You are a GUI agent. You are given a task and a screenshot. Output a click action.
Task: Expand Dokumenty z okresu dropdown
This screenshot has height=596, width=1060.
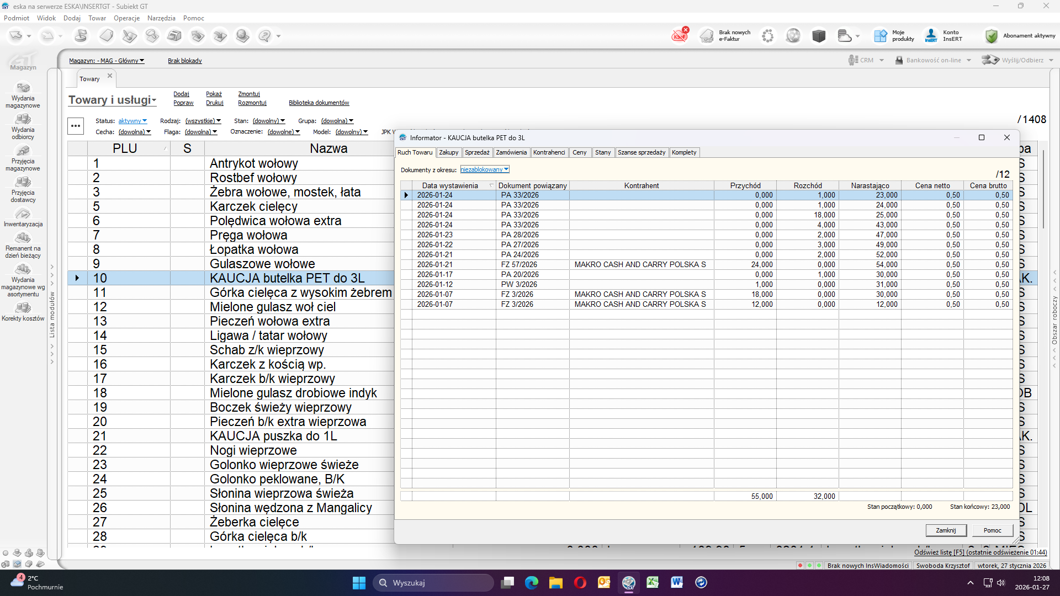point(484,170)
